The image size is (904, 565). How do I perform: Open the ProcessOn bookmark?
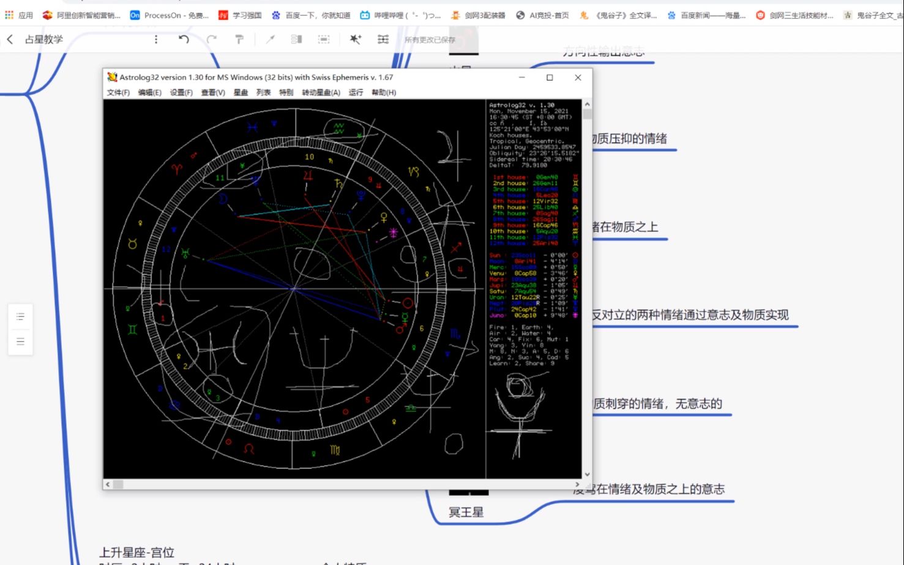click(x=170, y=15)
